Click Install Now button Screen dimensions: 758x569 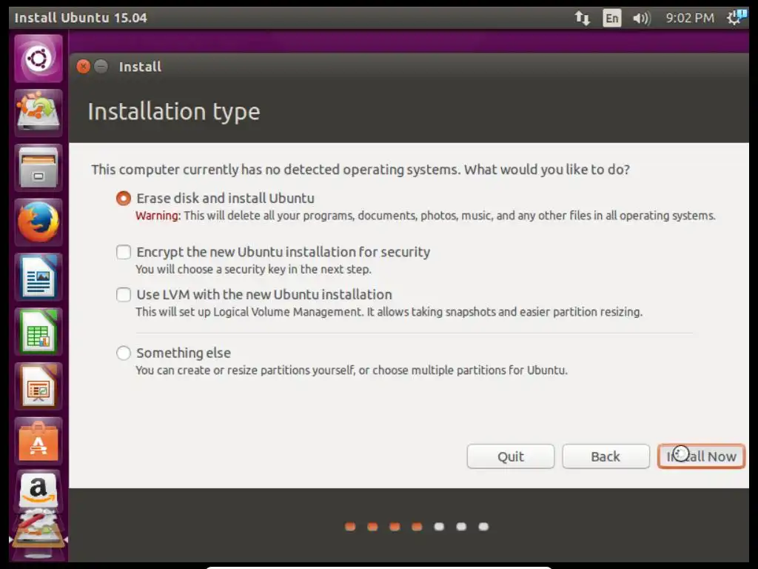(x=701, y=456)
